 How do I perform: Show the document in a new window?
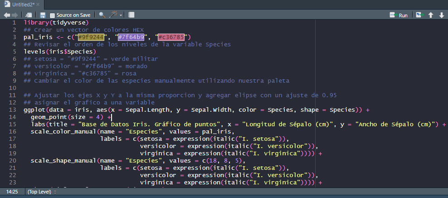pyautogui.click(x=29, y=15)
